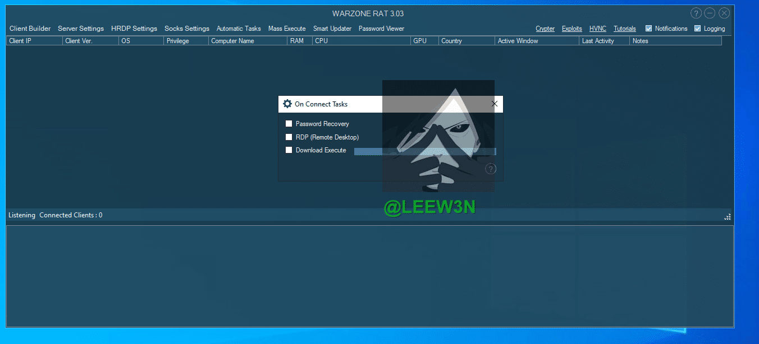This screenshot has width=759, height=344.
Task: Click the resize grip beside the status bar
Action: [728, 216]
